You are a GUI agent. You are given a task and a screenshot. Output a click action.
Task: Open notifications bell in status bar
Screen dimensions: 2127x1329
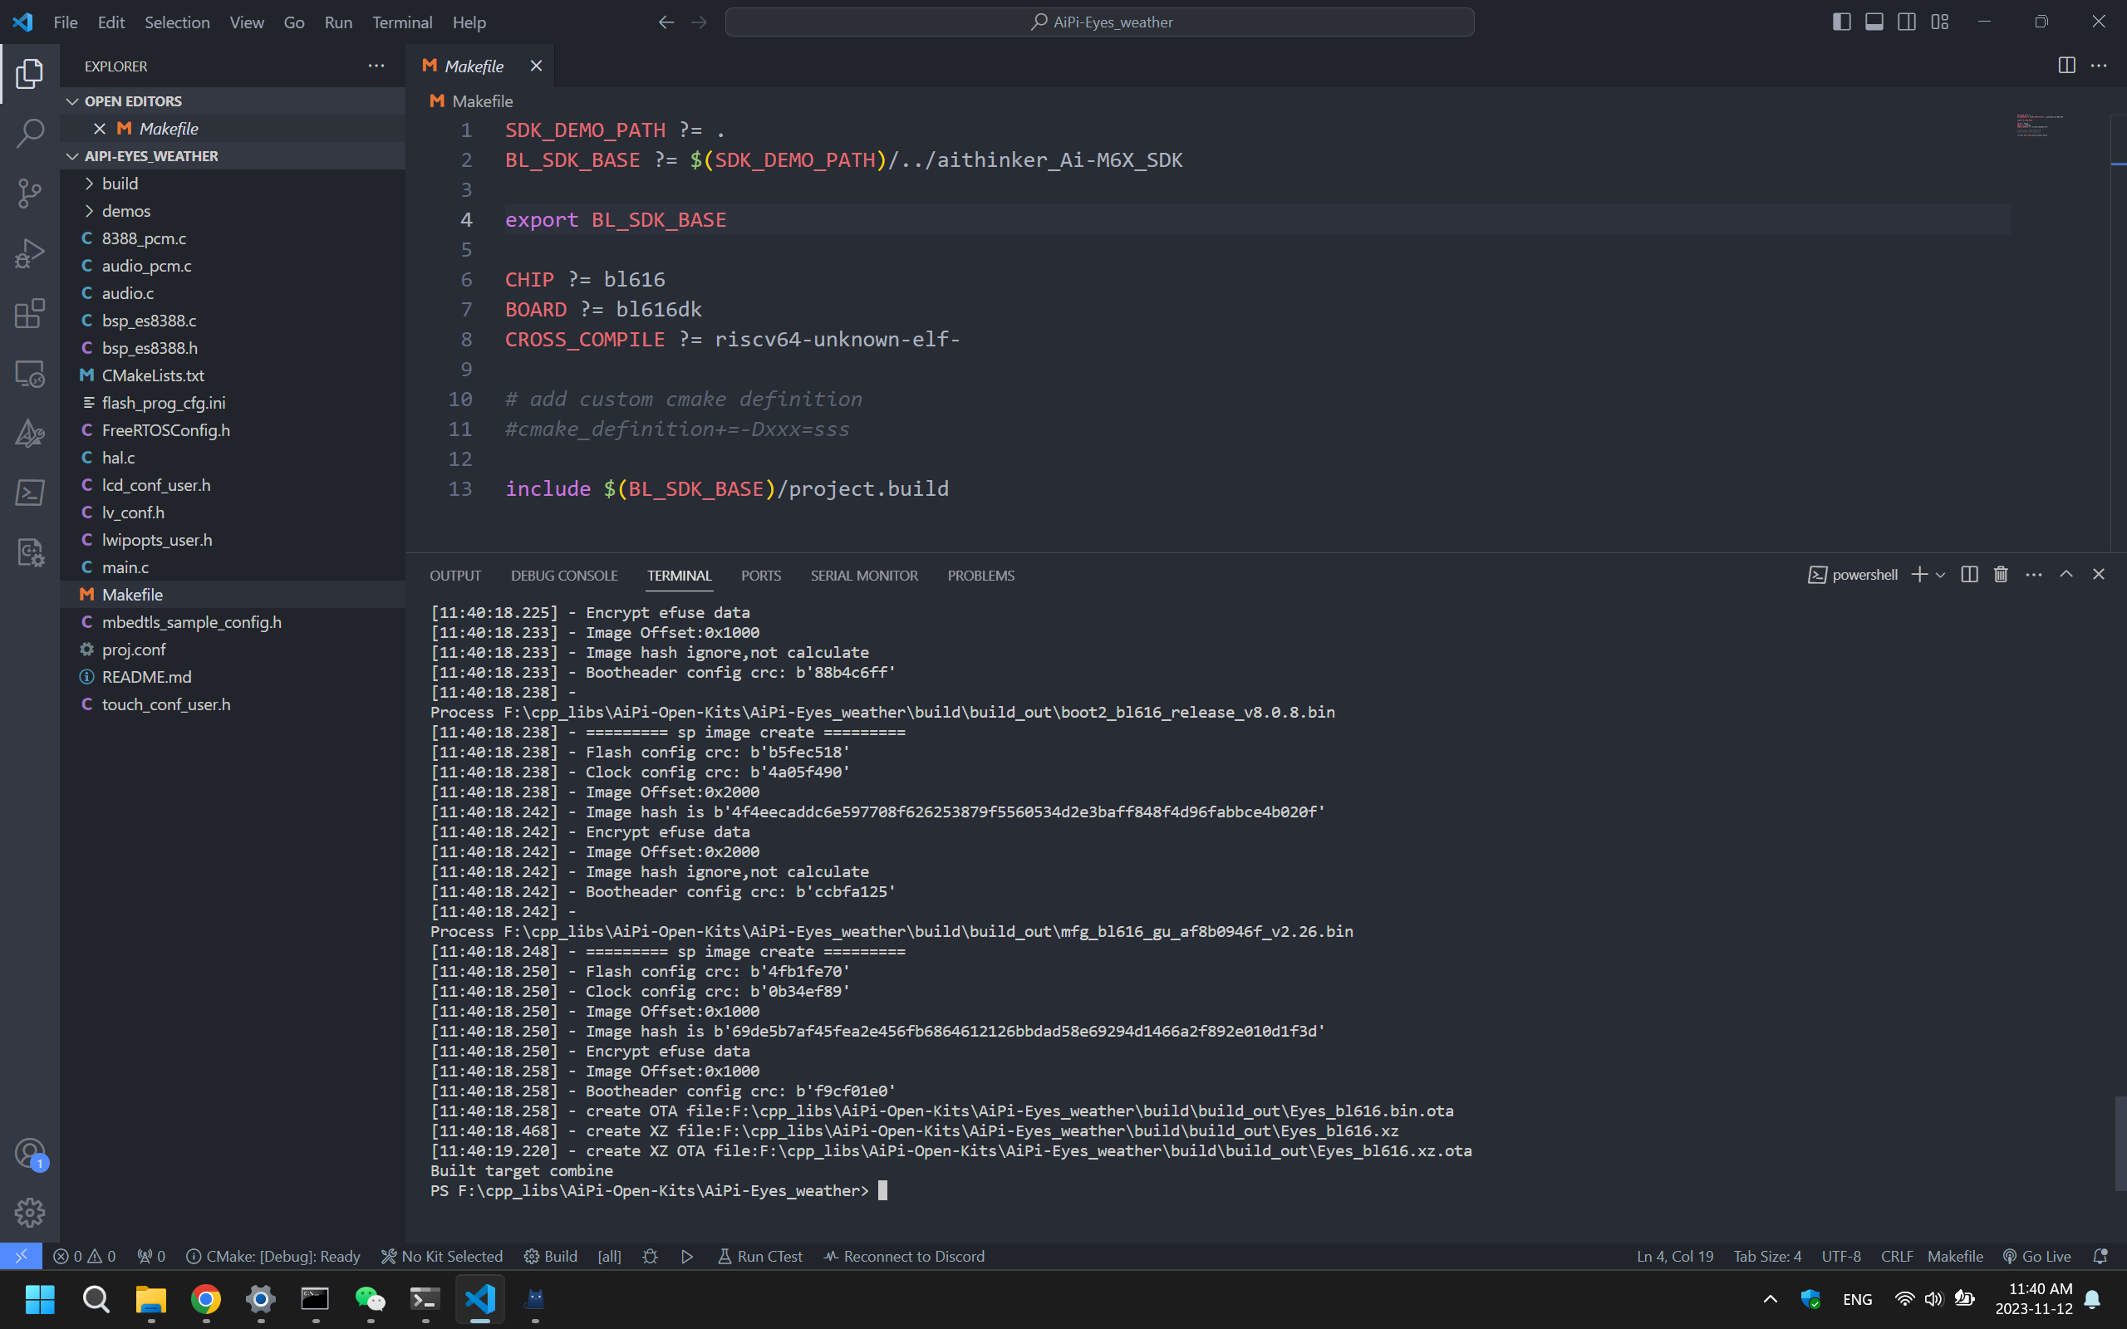pos(2100,1256)
